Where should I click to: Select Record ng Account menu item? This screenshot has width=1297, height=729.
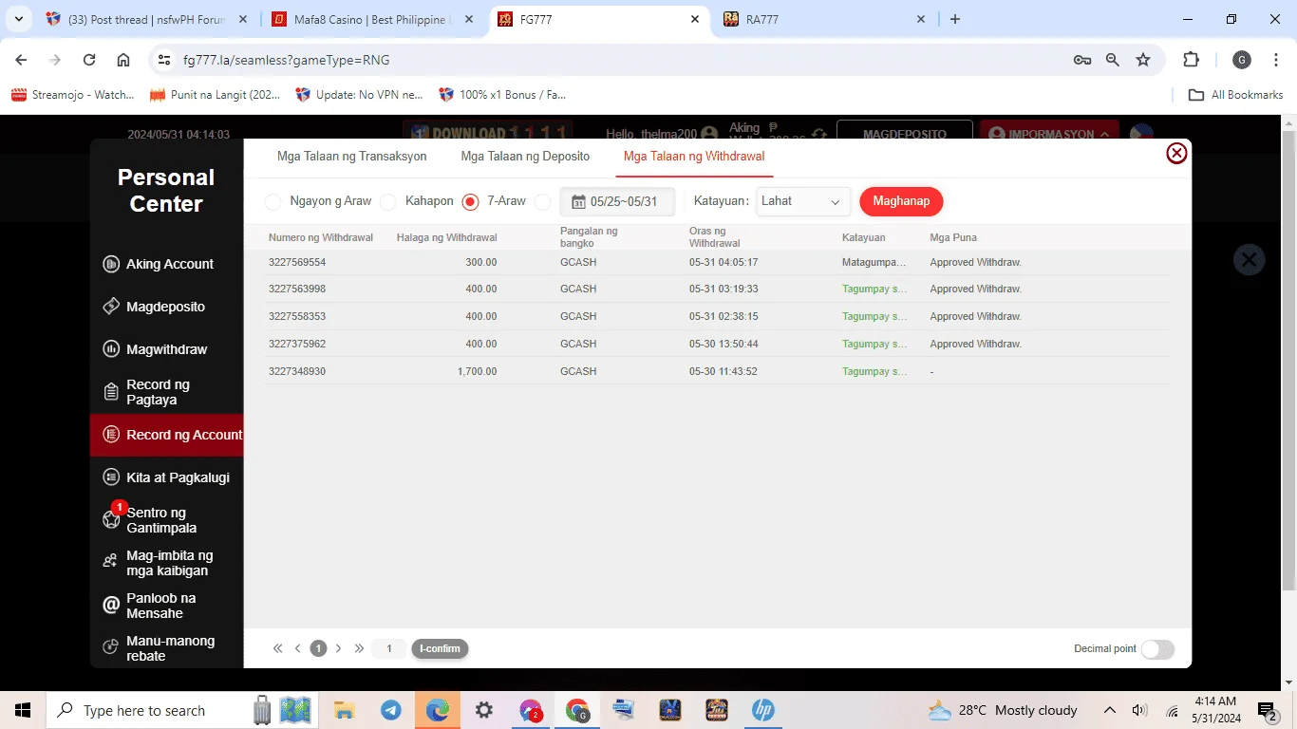pyautogui.click(x=166, y=435)
